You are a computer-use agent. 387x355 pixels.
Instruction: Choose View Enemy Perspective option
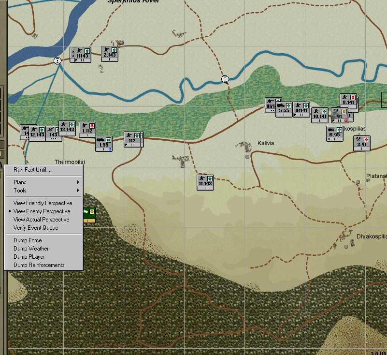43,211
